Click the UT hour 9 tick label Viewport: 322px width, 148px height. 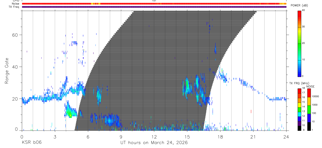click(x=121, y=137)
